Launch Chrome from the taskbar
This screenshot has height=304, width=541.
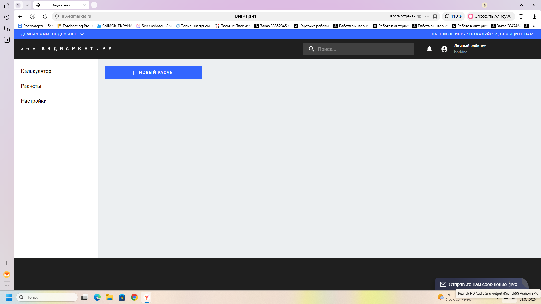point(134,297)
